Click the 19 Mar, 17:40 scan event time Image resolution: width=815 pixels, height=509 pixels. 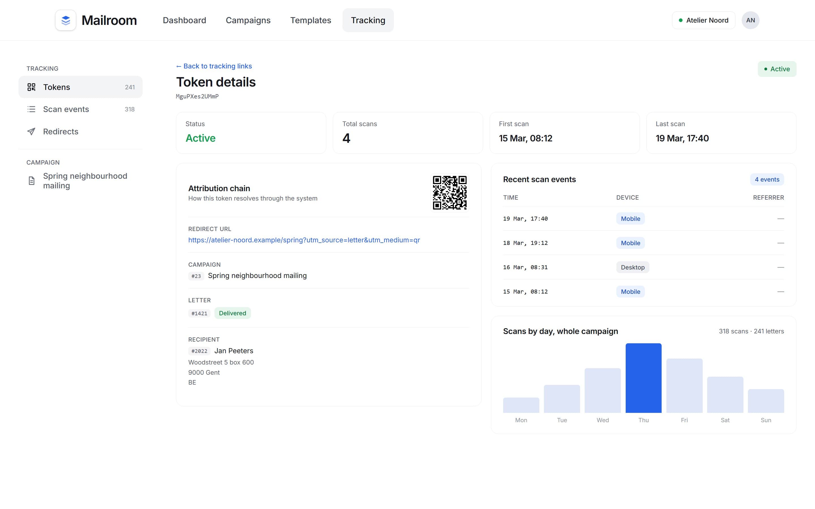(x=526, y=219)
